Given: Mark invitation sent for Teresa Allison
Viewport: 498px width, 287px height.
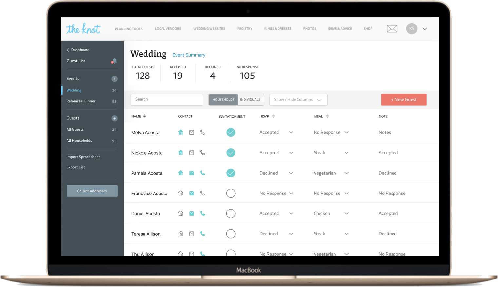Looking at the screenshot, I should pos(231,234).
